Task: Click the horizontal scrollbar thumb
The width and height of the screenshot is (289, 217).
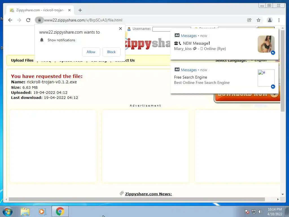Action: [x=137, y=199]
